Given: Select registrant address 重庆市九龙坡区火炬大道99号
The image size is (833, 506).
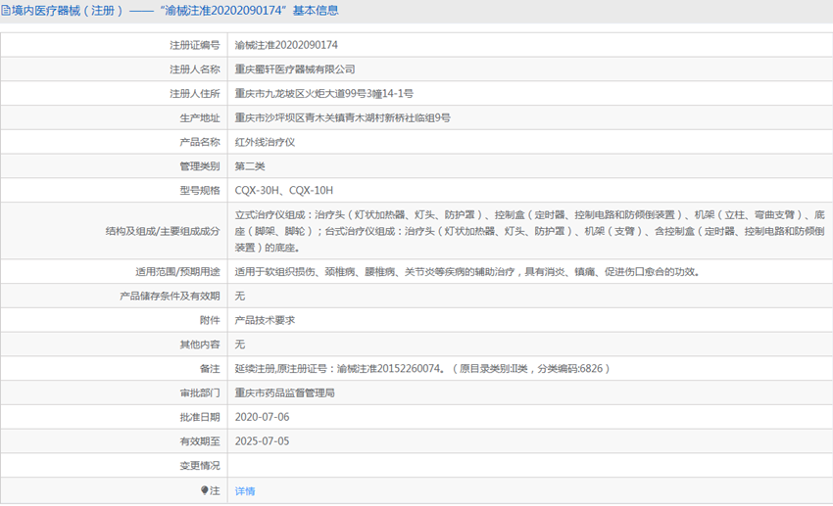Looking at the screenshot, I should pyautogui.click(x=324, y=94).
